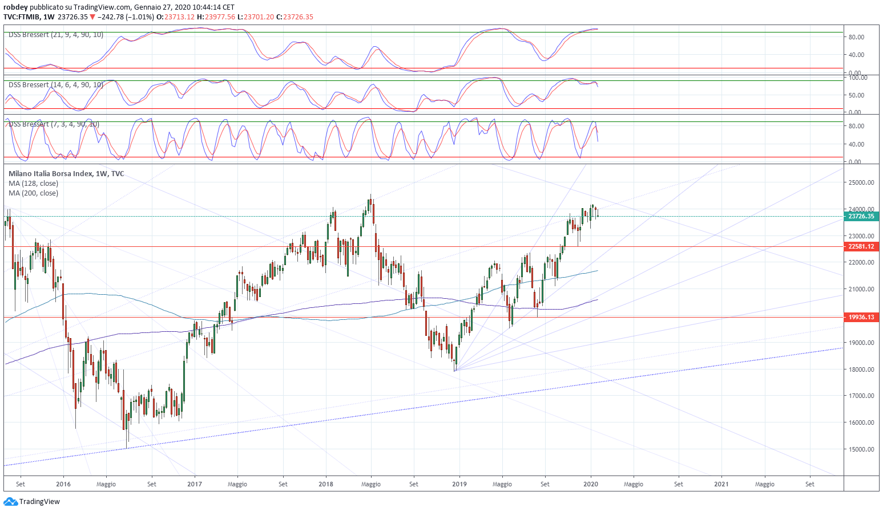The height and width of the screenshot is (512, 883).
Task: Click the 2016 time axis label
Action: tap(63, 484)
